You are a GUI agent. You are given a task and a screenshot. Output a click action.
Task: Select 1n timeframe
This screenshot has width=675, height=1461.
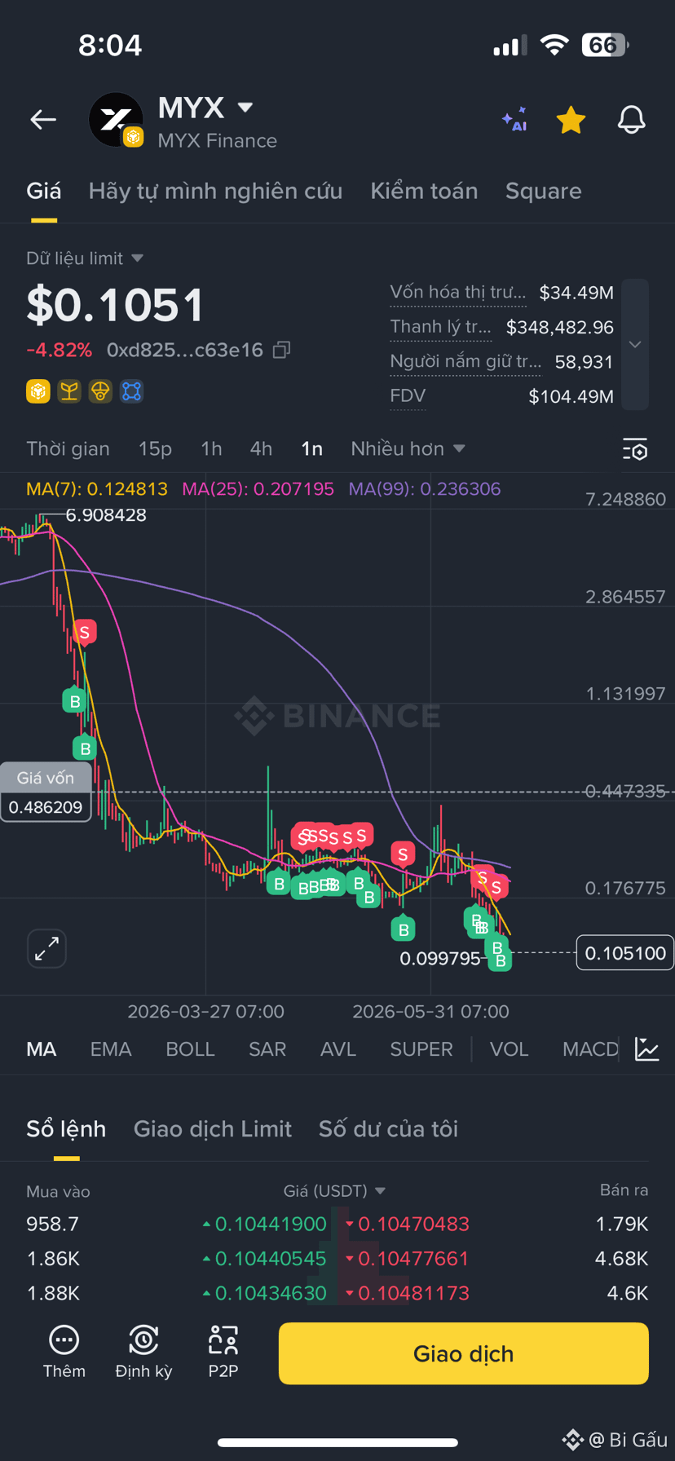(311, 448)
